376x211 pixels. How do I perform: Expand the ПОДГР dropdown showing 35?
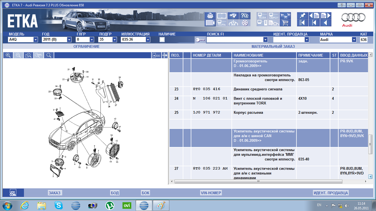[115, 40]
